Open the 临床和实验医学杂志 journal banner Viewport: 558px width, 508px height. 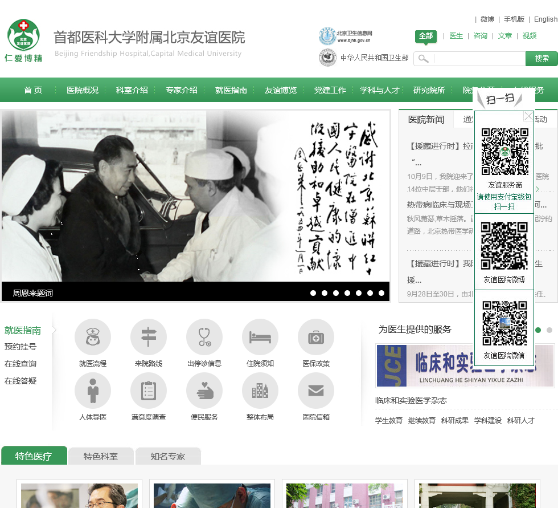(x=465, y=365)
